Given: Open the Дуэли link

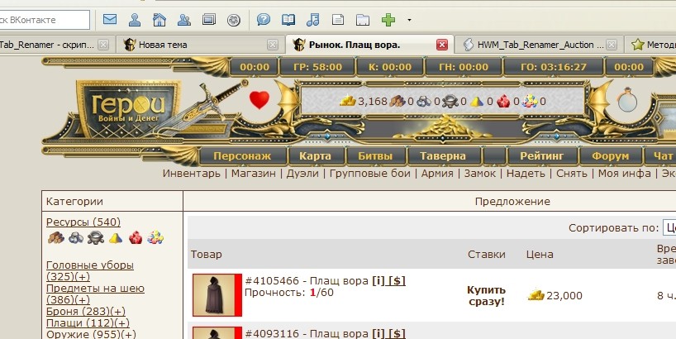Looking at the screenshot, I should (302, 174).
